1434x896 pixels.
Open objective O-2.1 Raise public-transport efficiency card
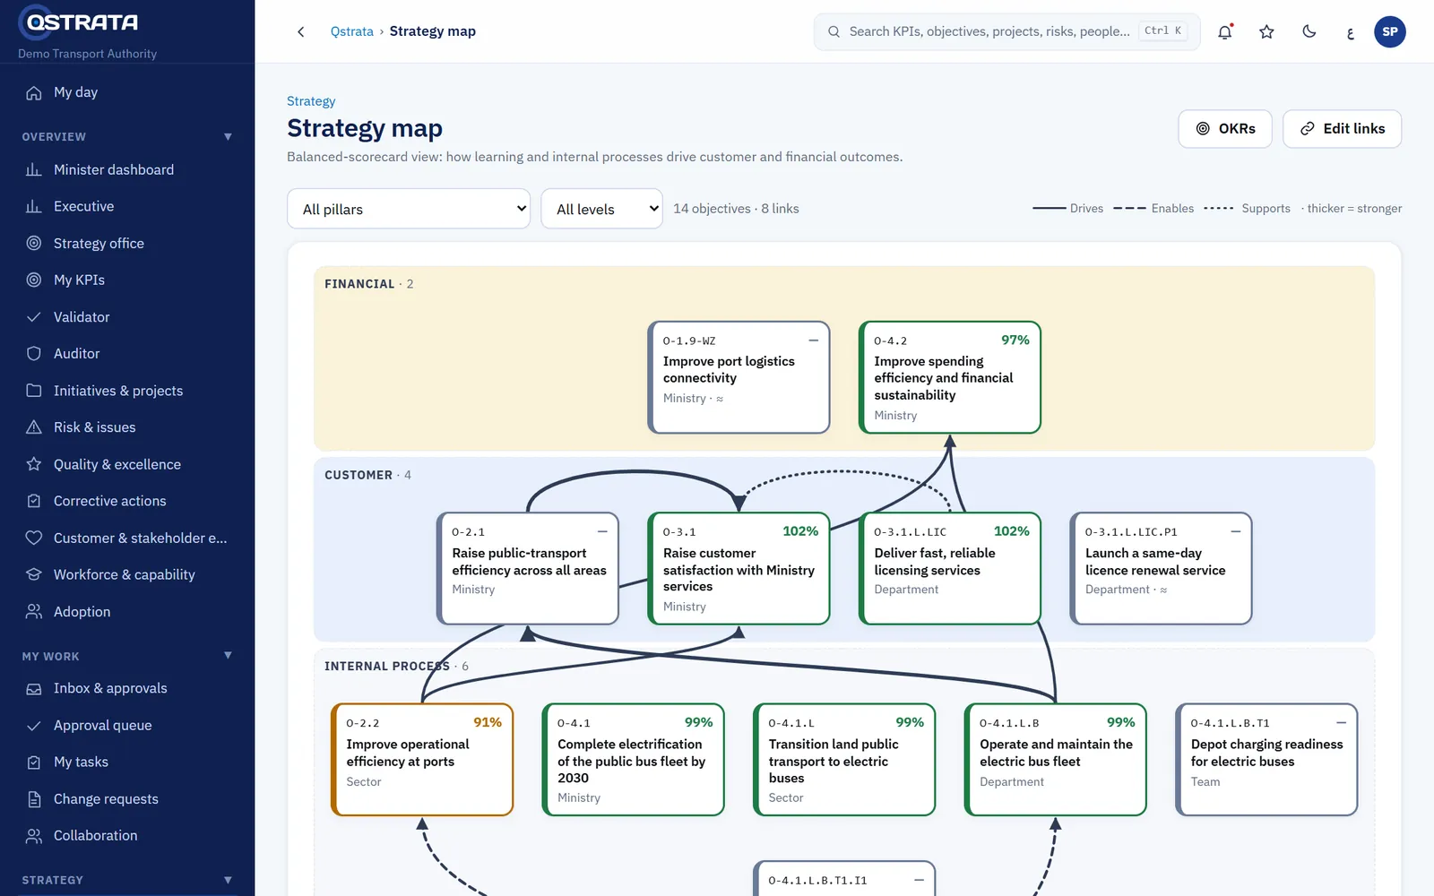point(528,568)
